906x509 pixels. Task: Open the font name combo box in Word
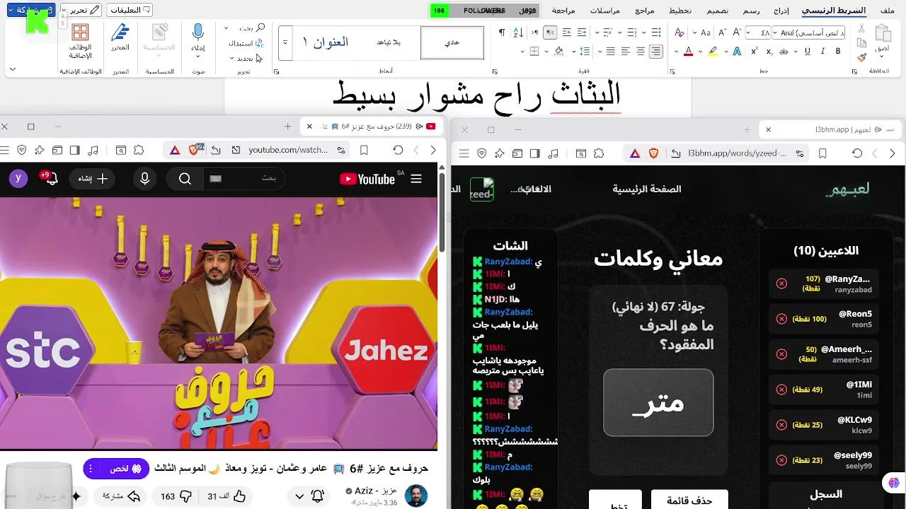click(x=809, y=33)
